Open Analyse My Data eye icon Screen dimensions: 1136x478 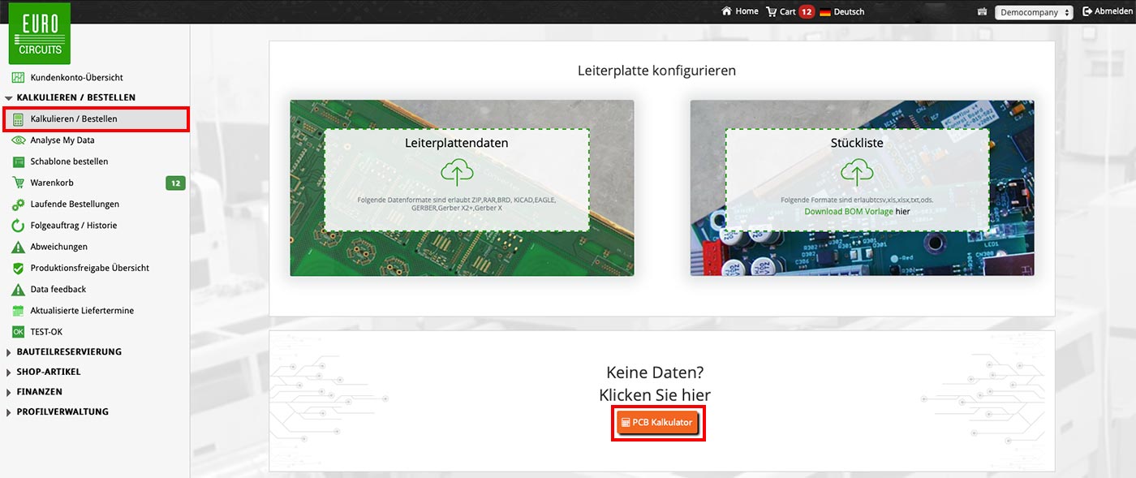[x=18, y=140]
